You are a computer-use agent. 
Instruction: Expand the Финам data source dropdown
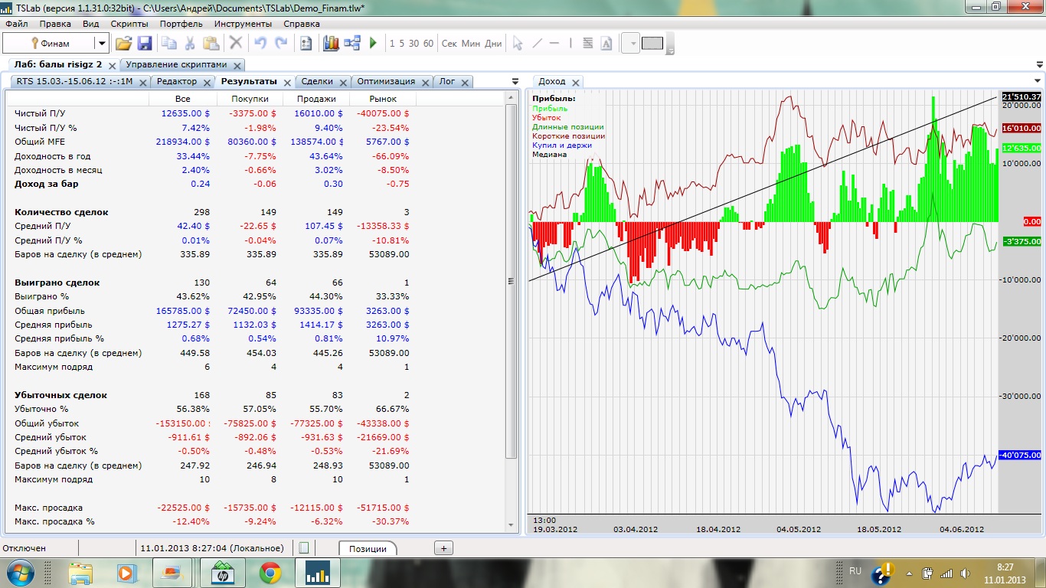[x=101, y=44]
